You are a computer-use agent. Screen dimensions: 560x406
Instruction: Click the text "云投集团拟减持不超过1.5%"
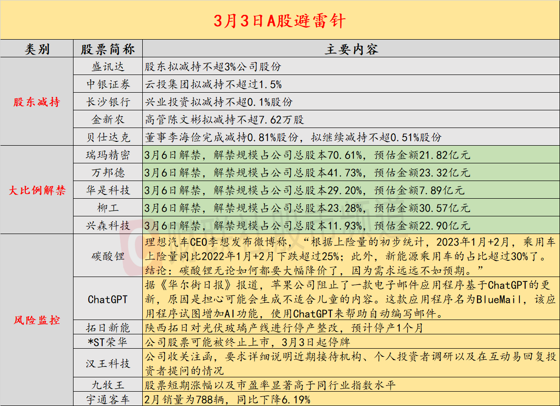tap(213, 85)
